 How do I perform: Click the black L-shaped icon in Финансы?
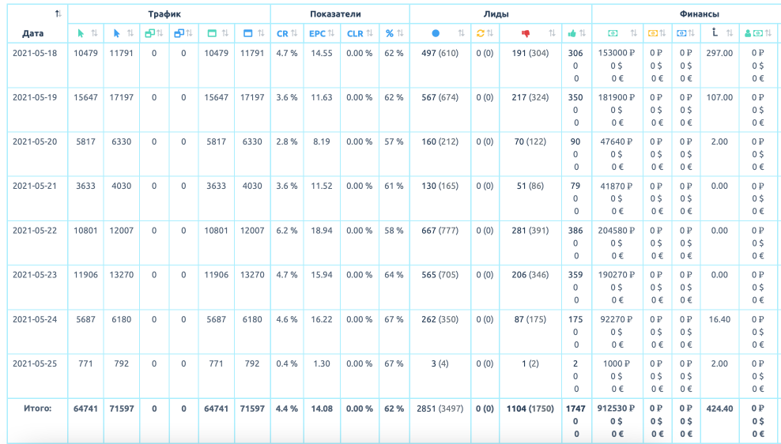click(x=715, y=33)
